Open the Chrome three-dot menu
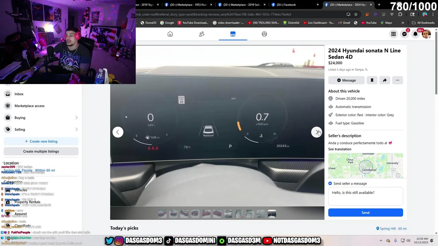 pos(433,14)
